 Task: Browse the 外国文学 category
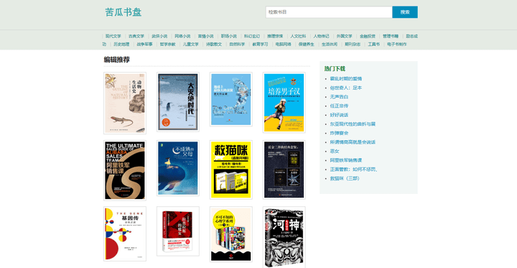tap(344, 37)
